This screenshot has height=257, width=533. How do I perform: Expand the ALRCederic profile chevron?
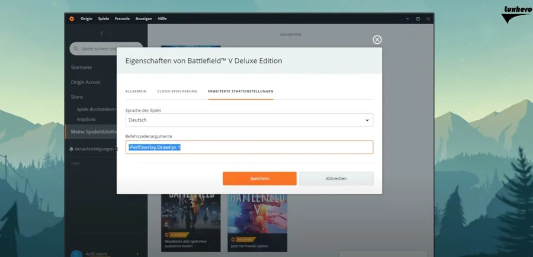pyautogui.click(x=137, y=254)
